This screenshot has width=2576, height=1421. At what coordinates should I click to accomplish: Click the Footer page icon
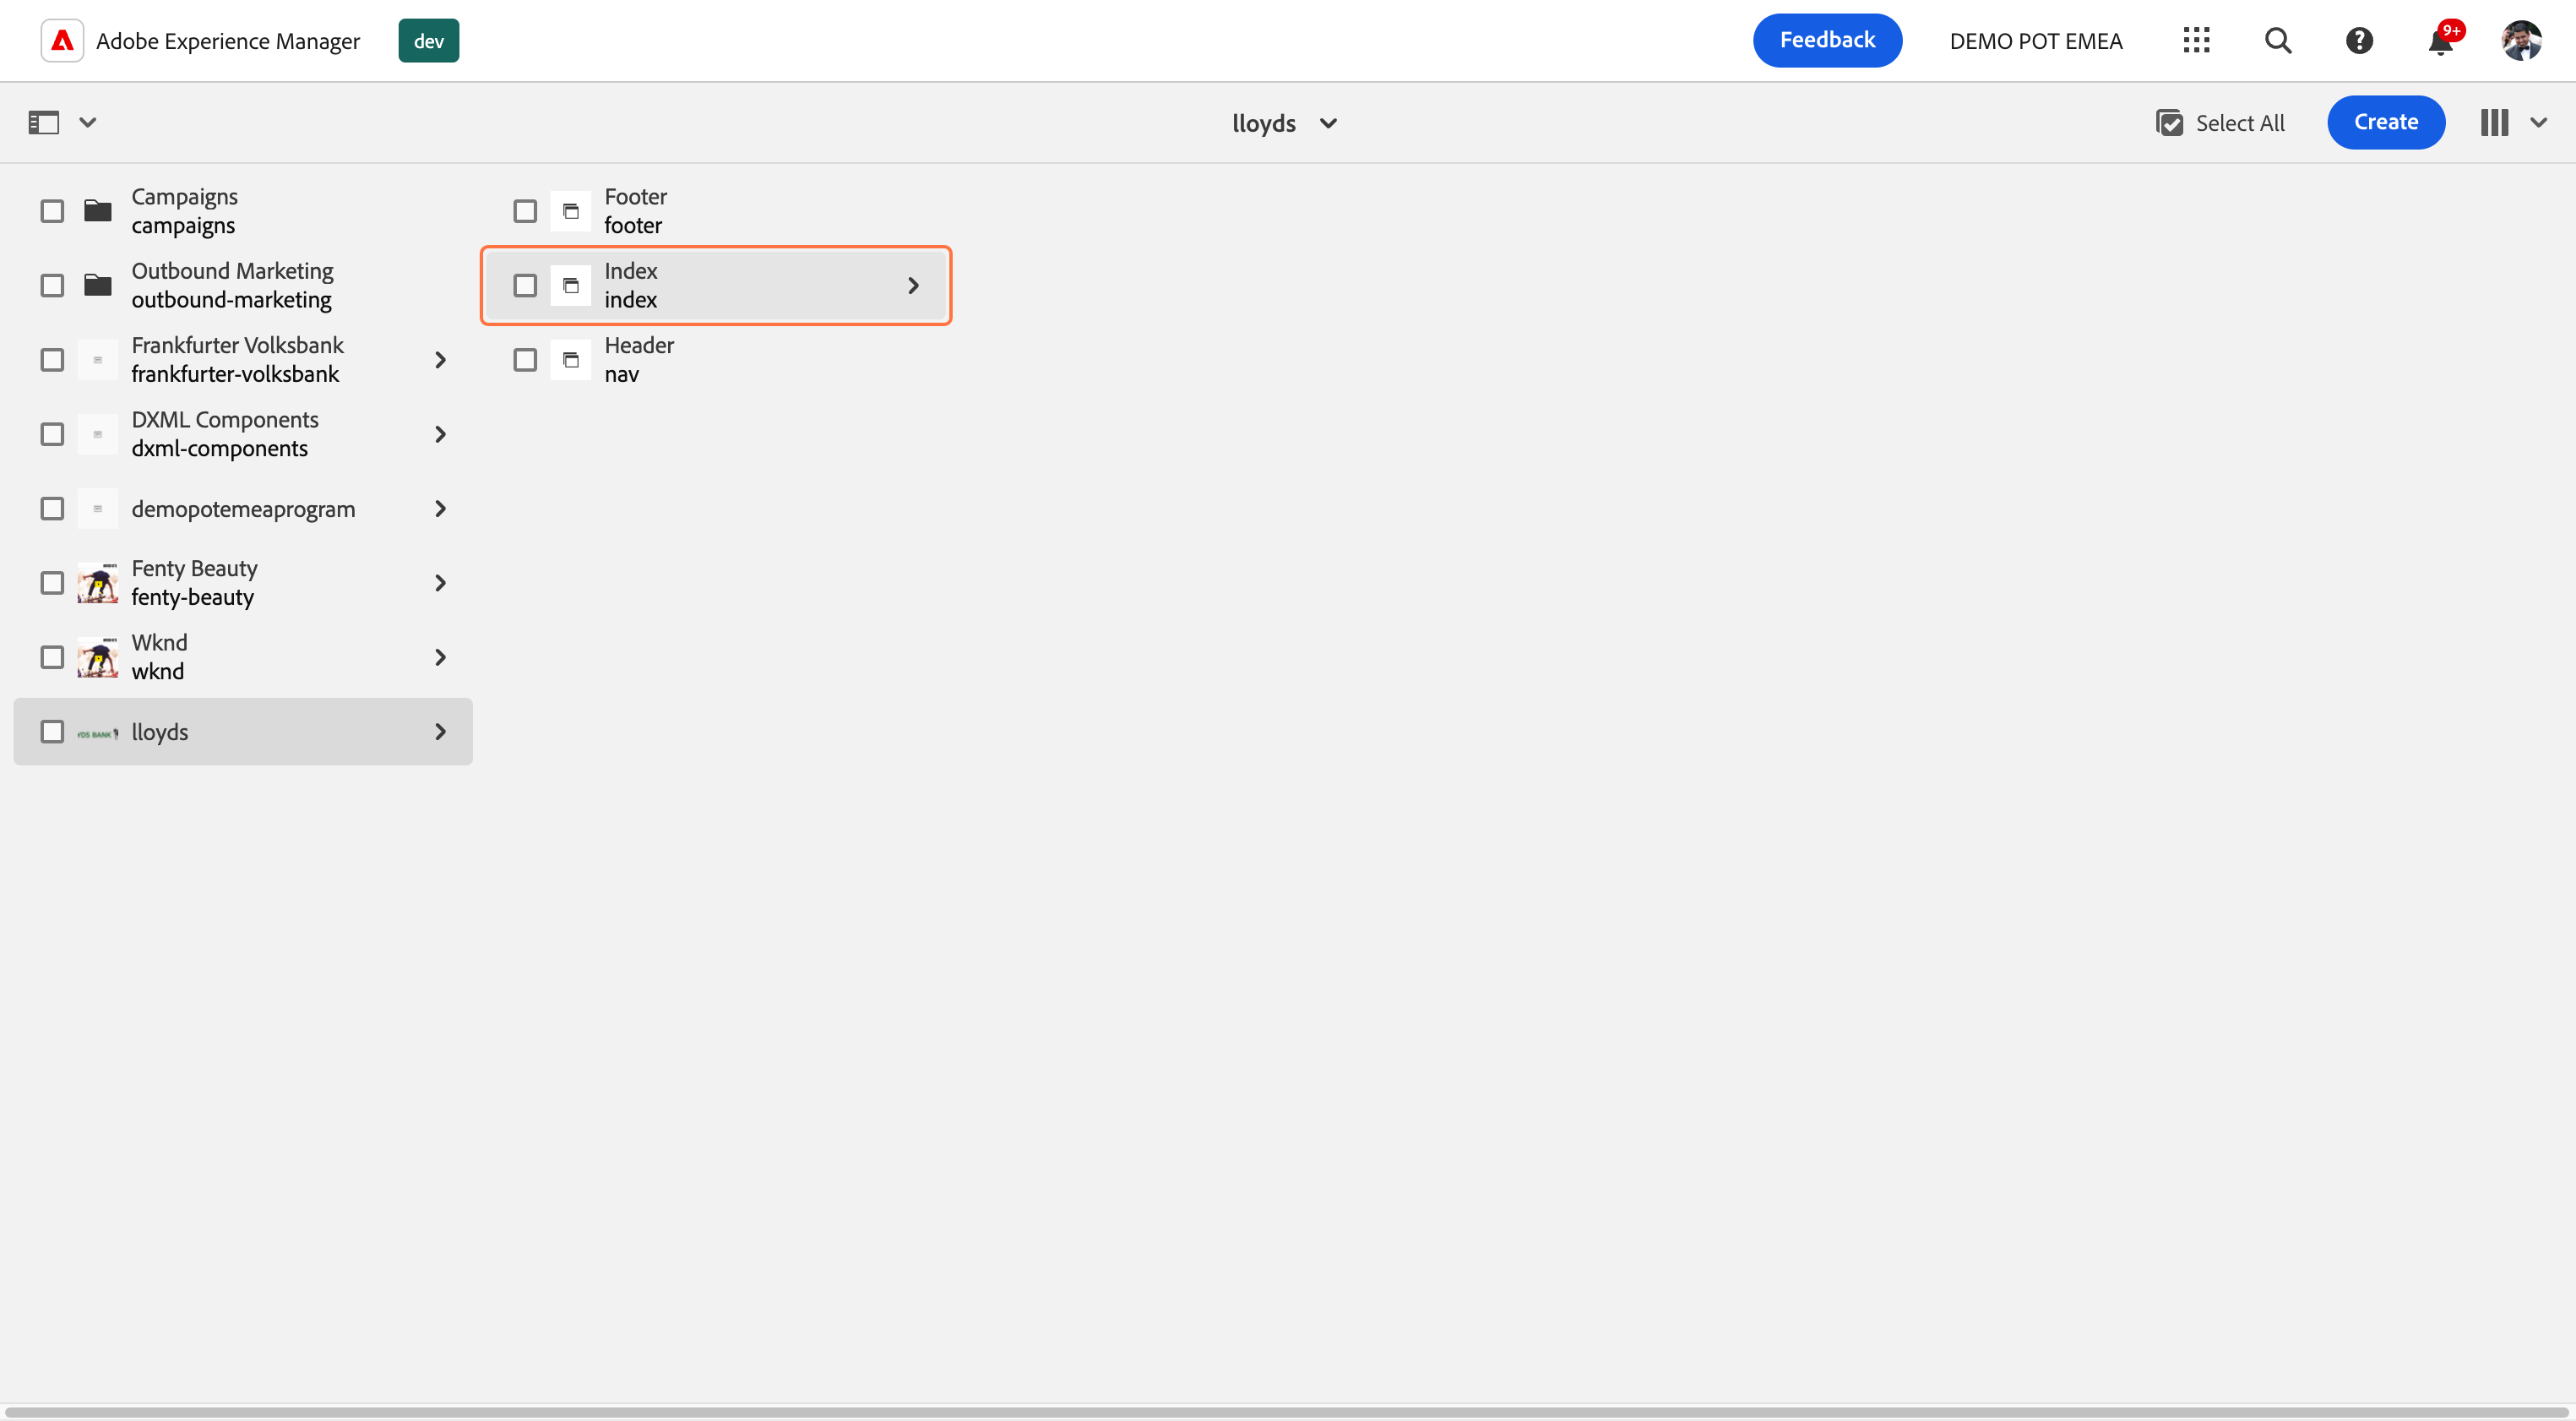coord(571,211)
